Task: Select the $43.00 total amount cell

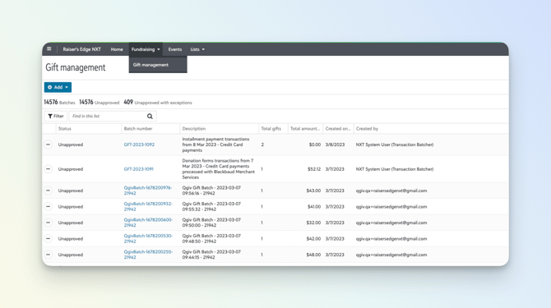Action: 313,191
